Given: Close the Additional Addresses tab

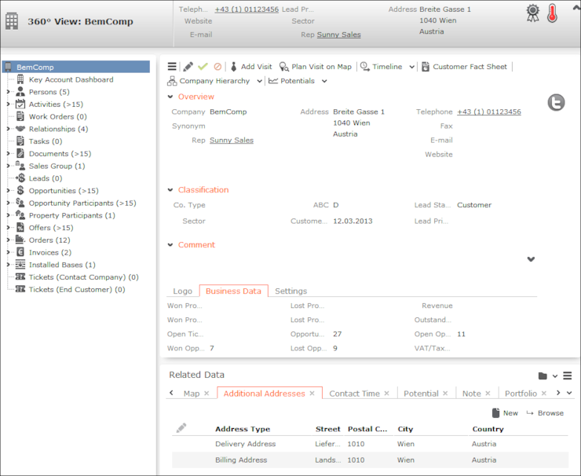Looking at the screenshot, I should 312,394.
